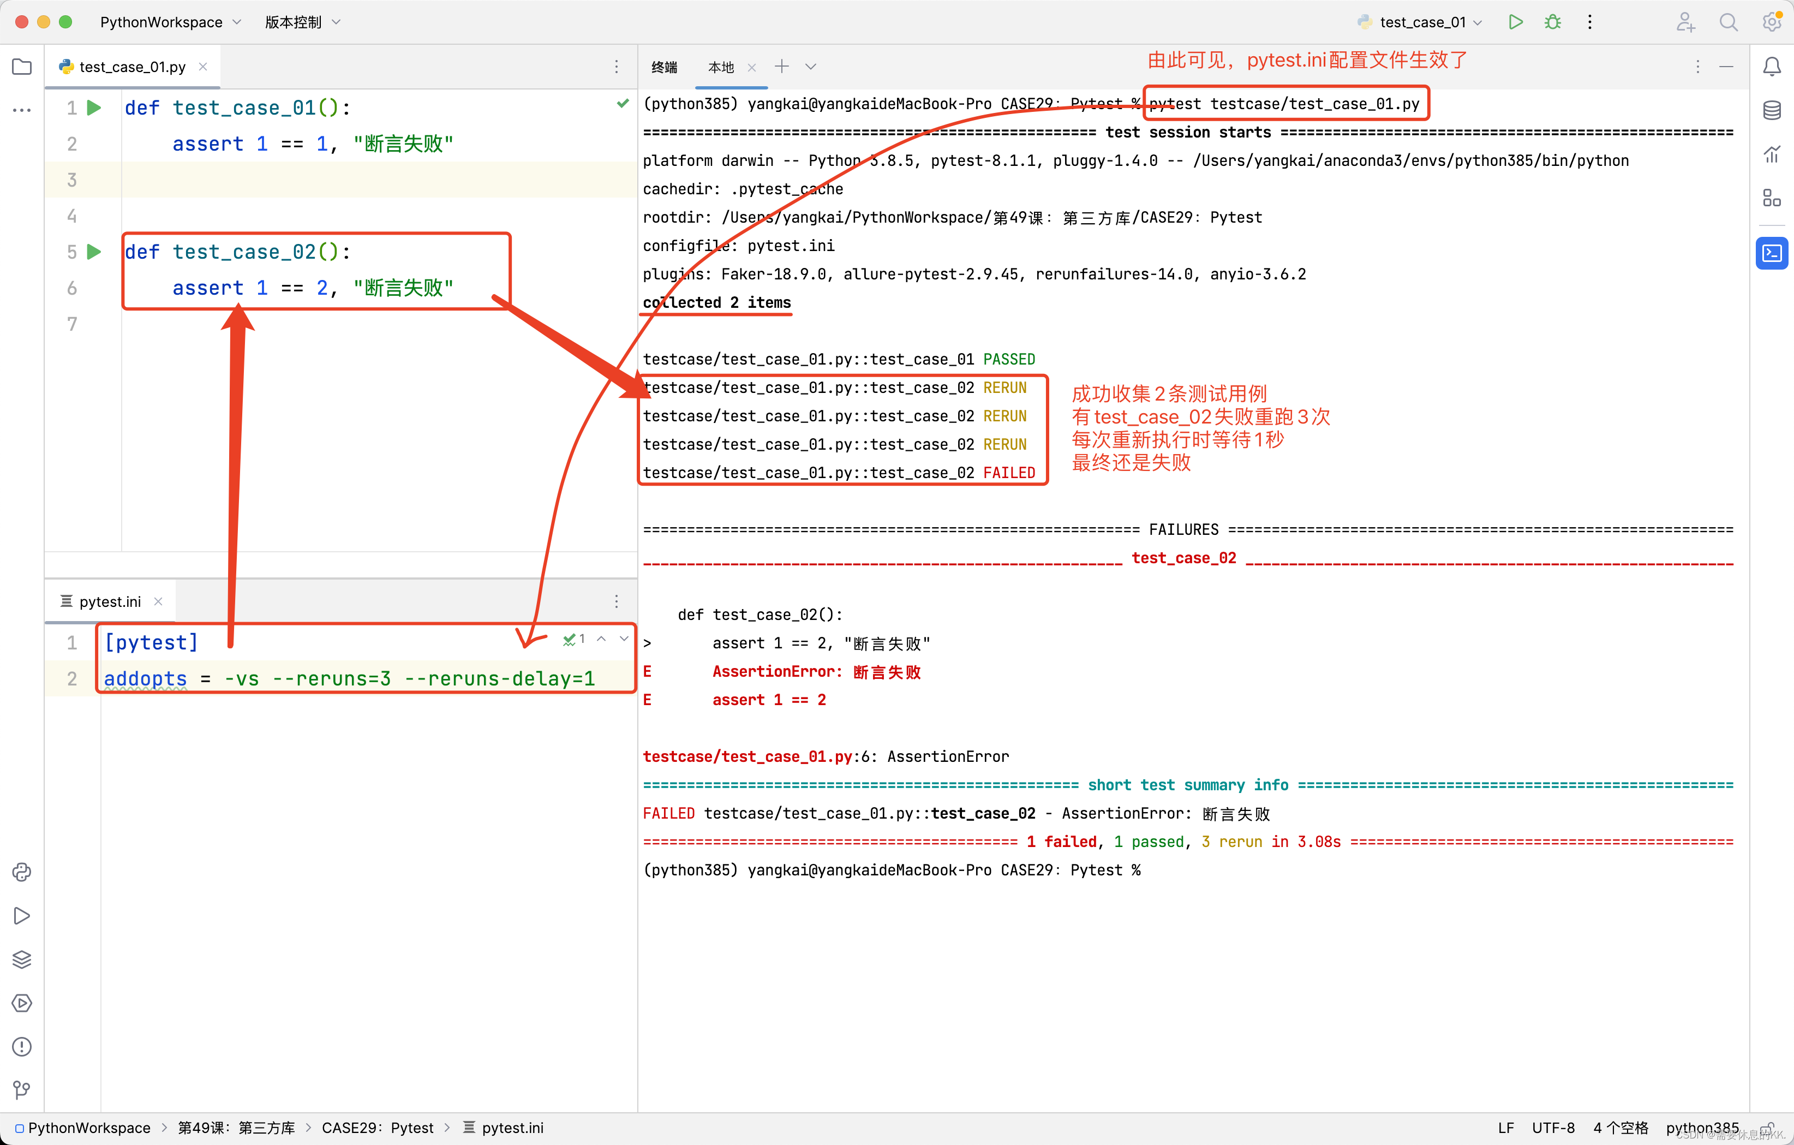Click the addopts line in pytest.ini
Image resolution: width=1794 pixels, height=1145 pixels.
pyautogui.click(x=349, y=678)
